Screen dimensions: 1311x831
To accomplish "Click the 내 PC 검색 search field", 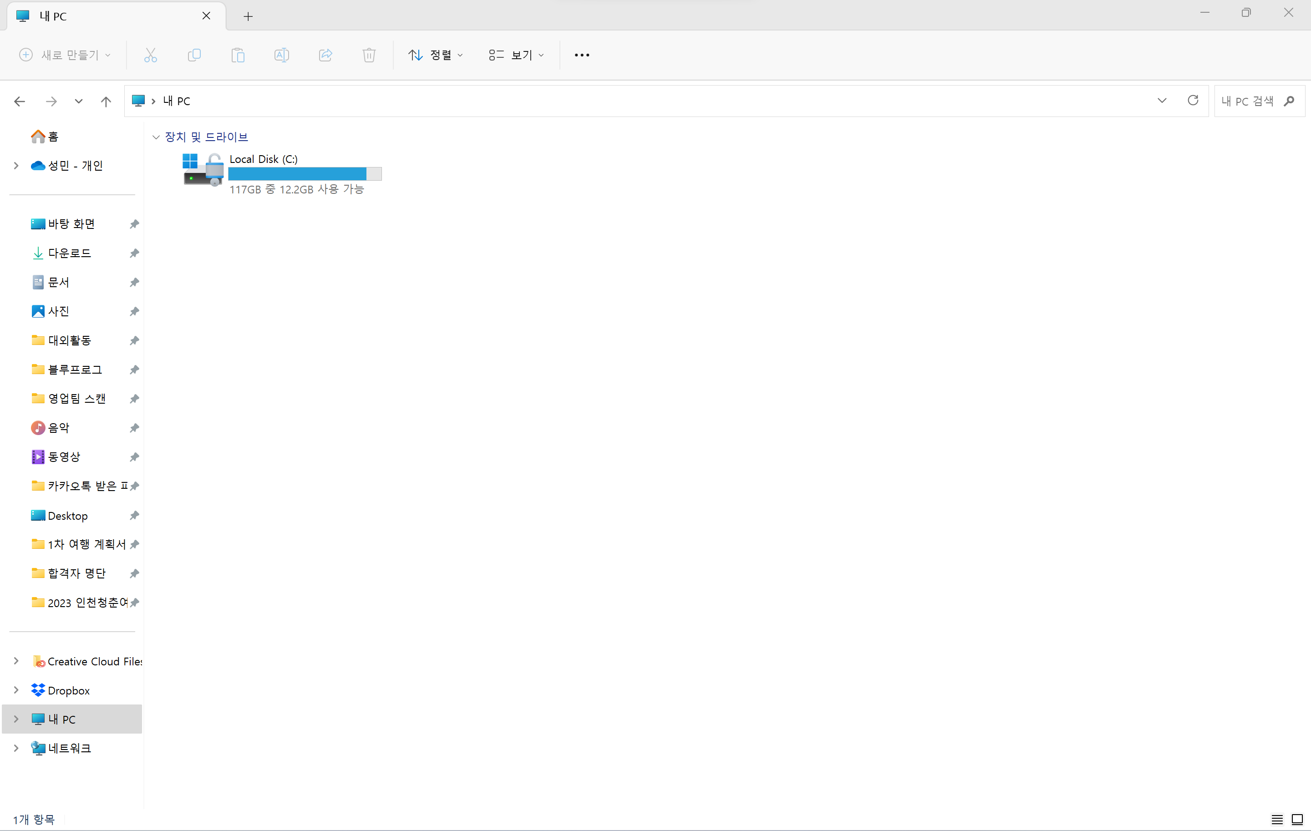I will point(1247,101).
